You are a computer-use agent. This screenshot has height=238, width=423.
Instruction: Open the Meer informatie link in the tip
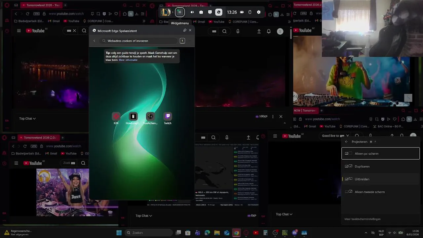(128, 60)
